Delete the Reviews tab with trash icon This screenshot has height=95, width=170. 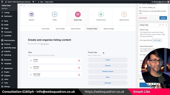(79, 68)
